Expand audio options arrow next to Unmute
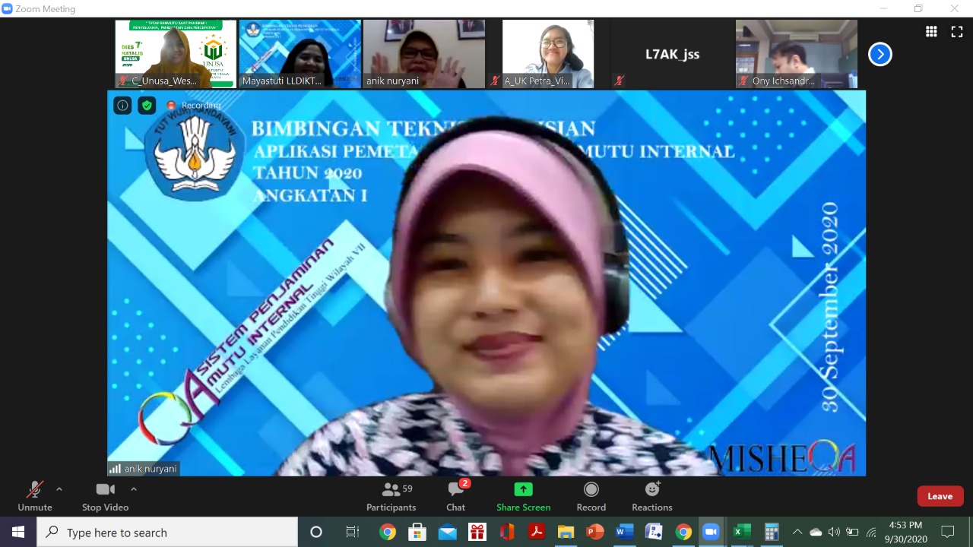Image resolution: width=973 pixels, height=547 pixels. [59, 489]
